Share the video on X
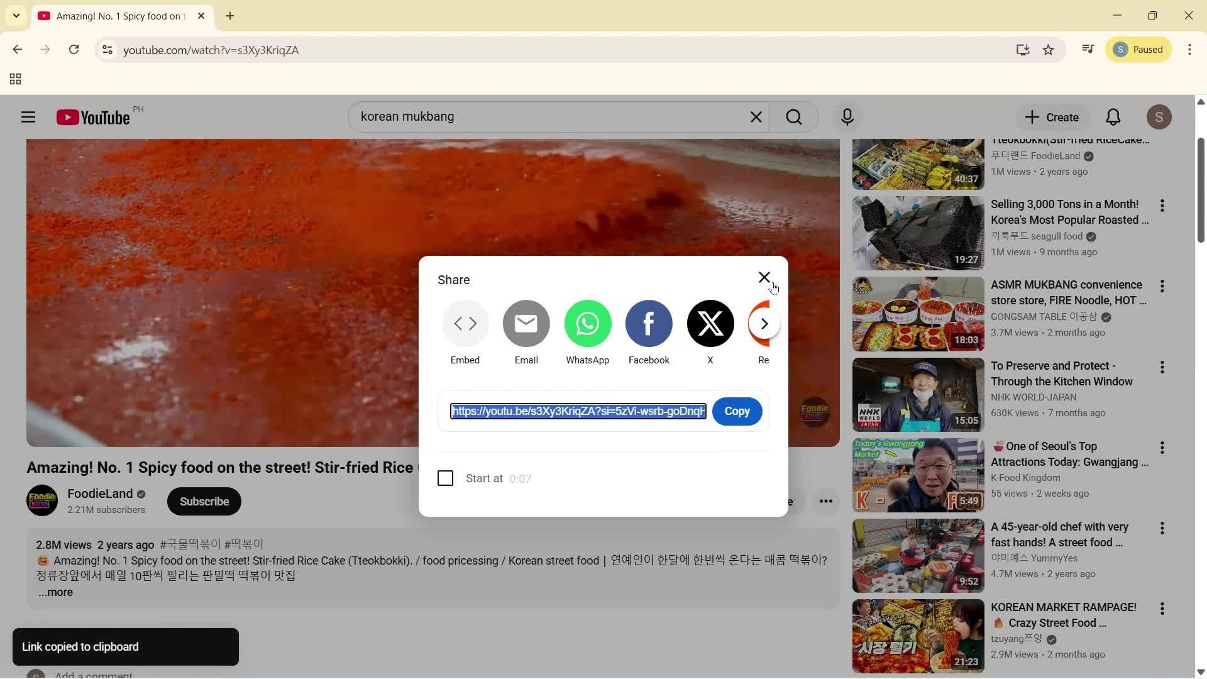The height and width of the screenshot is (679, 1207). tap(710, 323)
